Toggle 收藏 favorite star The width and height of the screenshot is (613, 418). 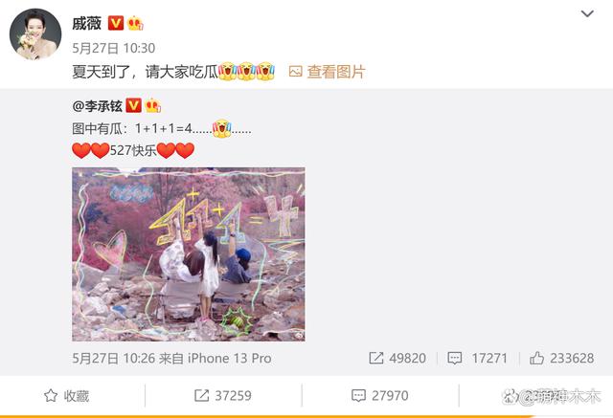pos(66,396)
